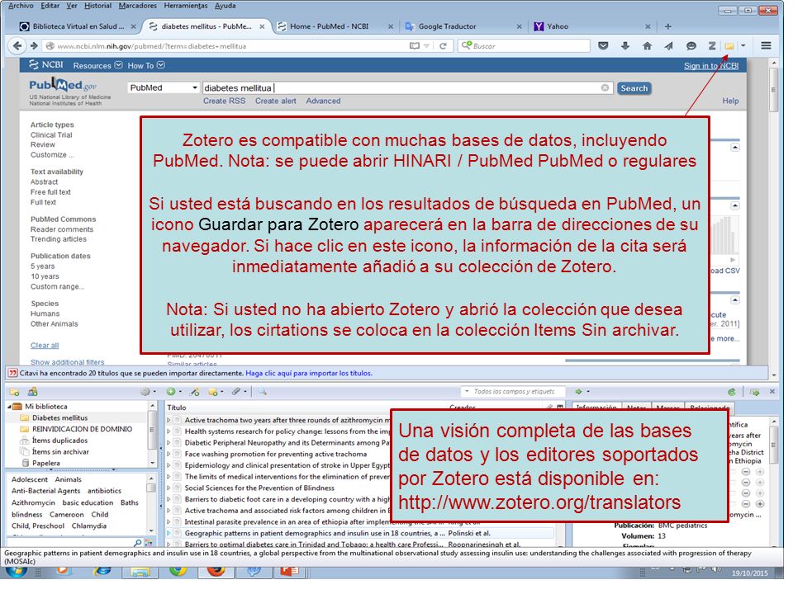Screen dimensions: 793x594
Task: Select Ítems sin archivar collection
Action: pos(60,452)
